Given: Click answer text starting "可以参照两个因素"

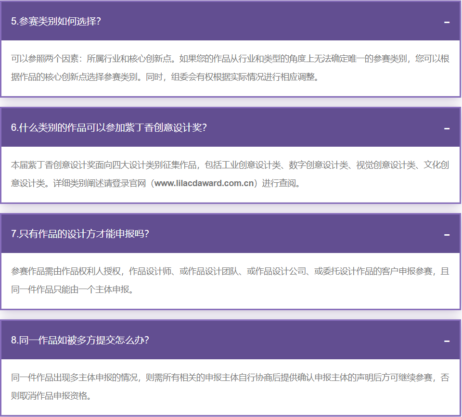Looking at the screenshot, I should tap(230, 68).
